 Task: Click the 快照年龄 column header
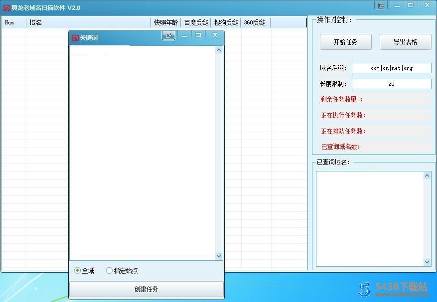166,22
